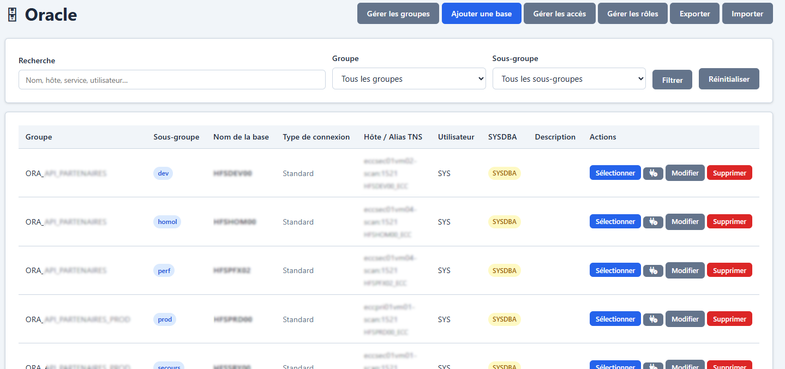785x369 pixels.
Task: Click Supprimer in the perf row
Action: [x=729, y=270]
